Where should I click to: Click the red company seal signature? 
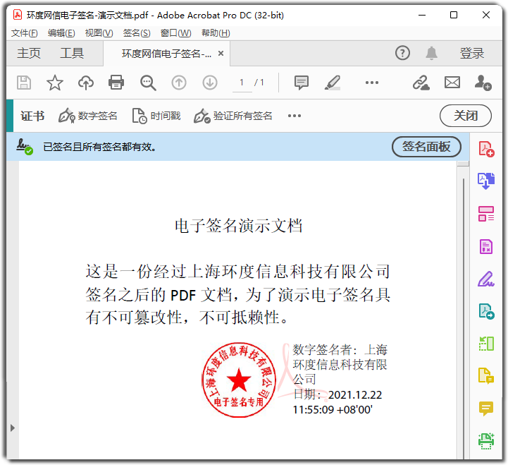click(239, 380)
